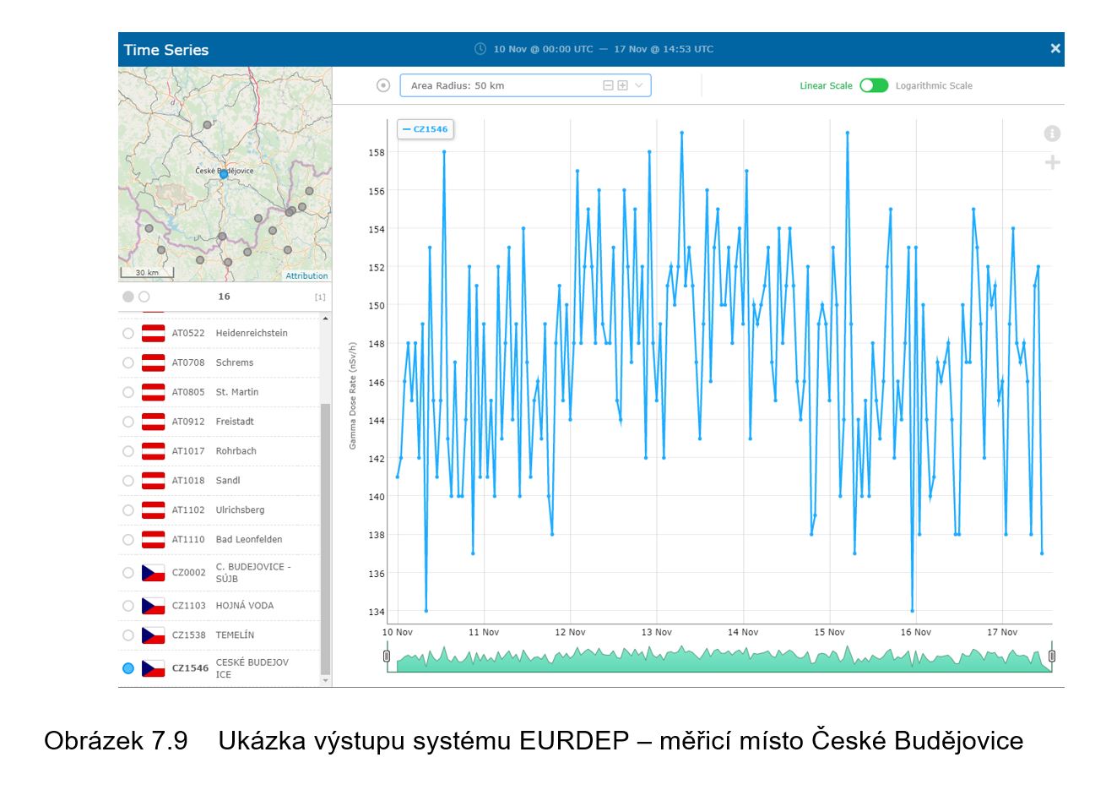Click the CZ1546 legend entry on chart

(426, 129)
